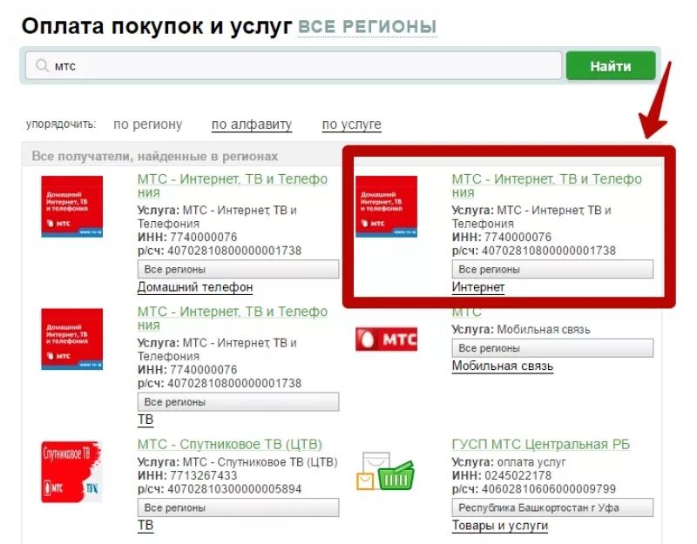The height and width of the screenshot is (544, 697).
Task: Click Услуга: Мобильная связь text
Action: (521, 330)
